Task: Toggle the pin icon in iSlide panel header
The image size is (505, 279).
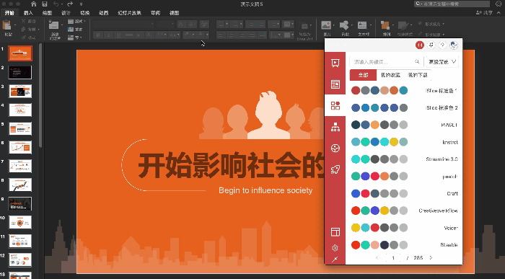Action: coord(431,45)
